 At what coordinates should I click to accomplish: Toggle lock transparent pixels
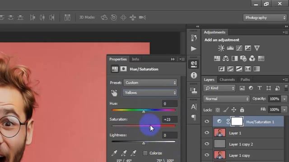click(x=218, y=110)
